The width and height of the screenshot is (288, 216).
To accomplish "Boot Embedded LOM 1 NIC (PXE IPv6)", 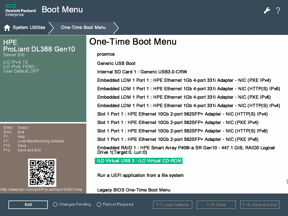I will coord(184,97).
